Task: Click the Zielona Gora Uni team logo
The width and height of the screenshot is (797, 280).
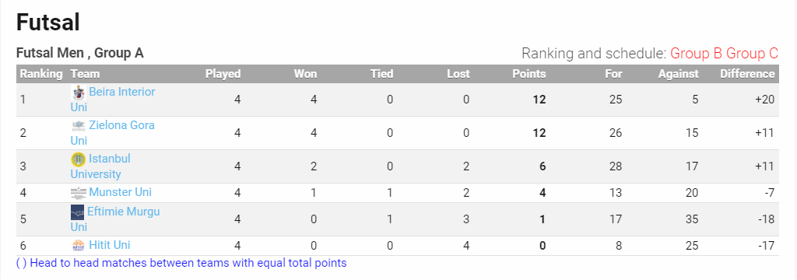Action: [79, 125]
